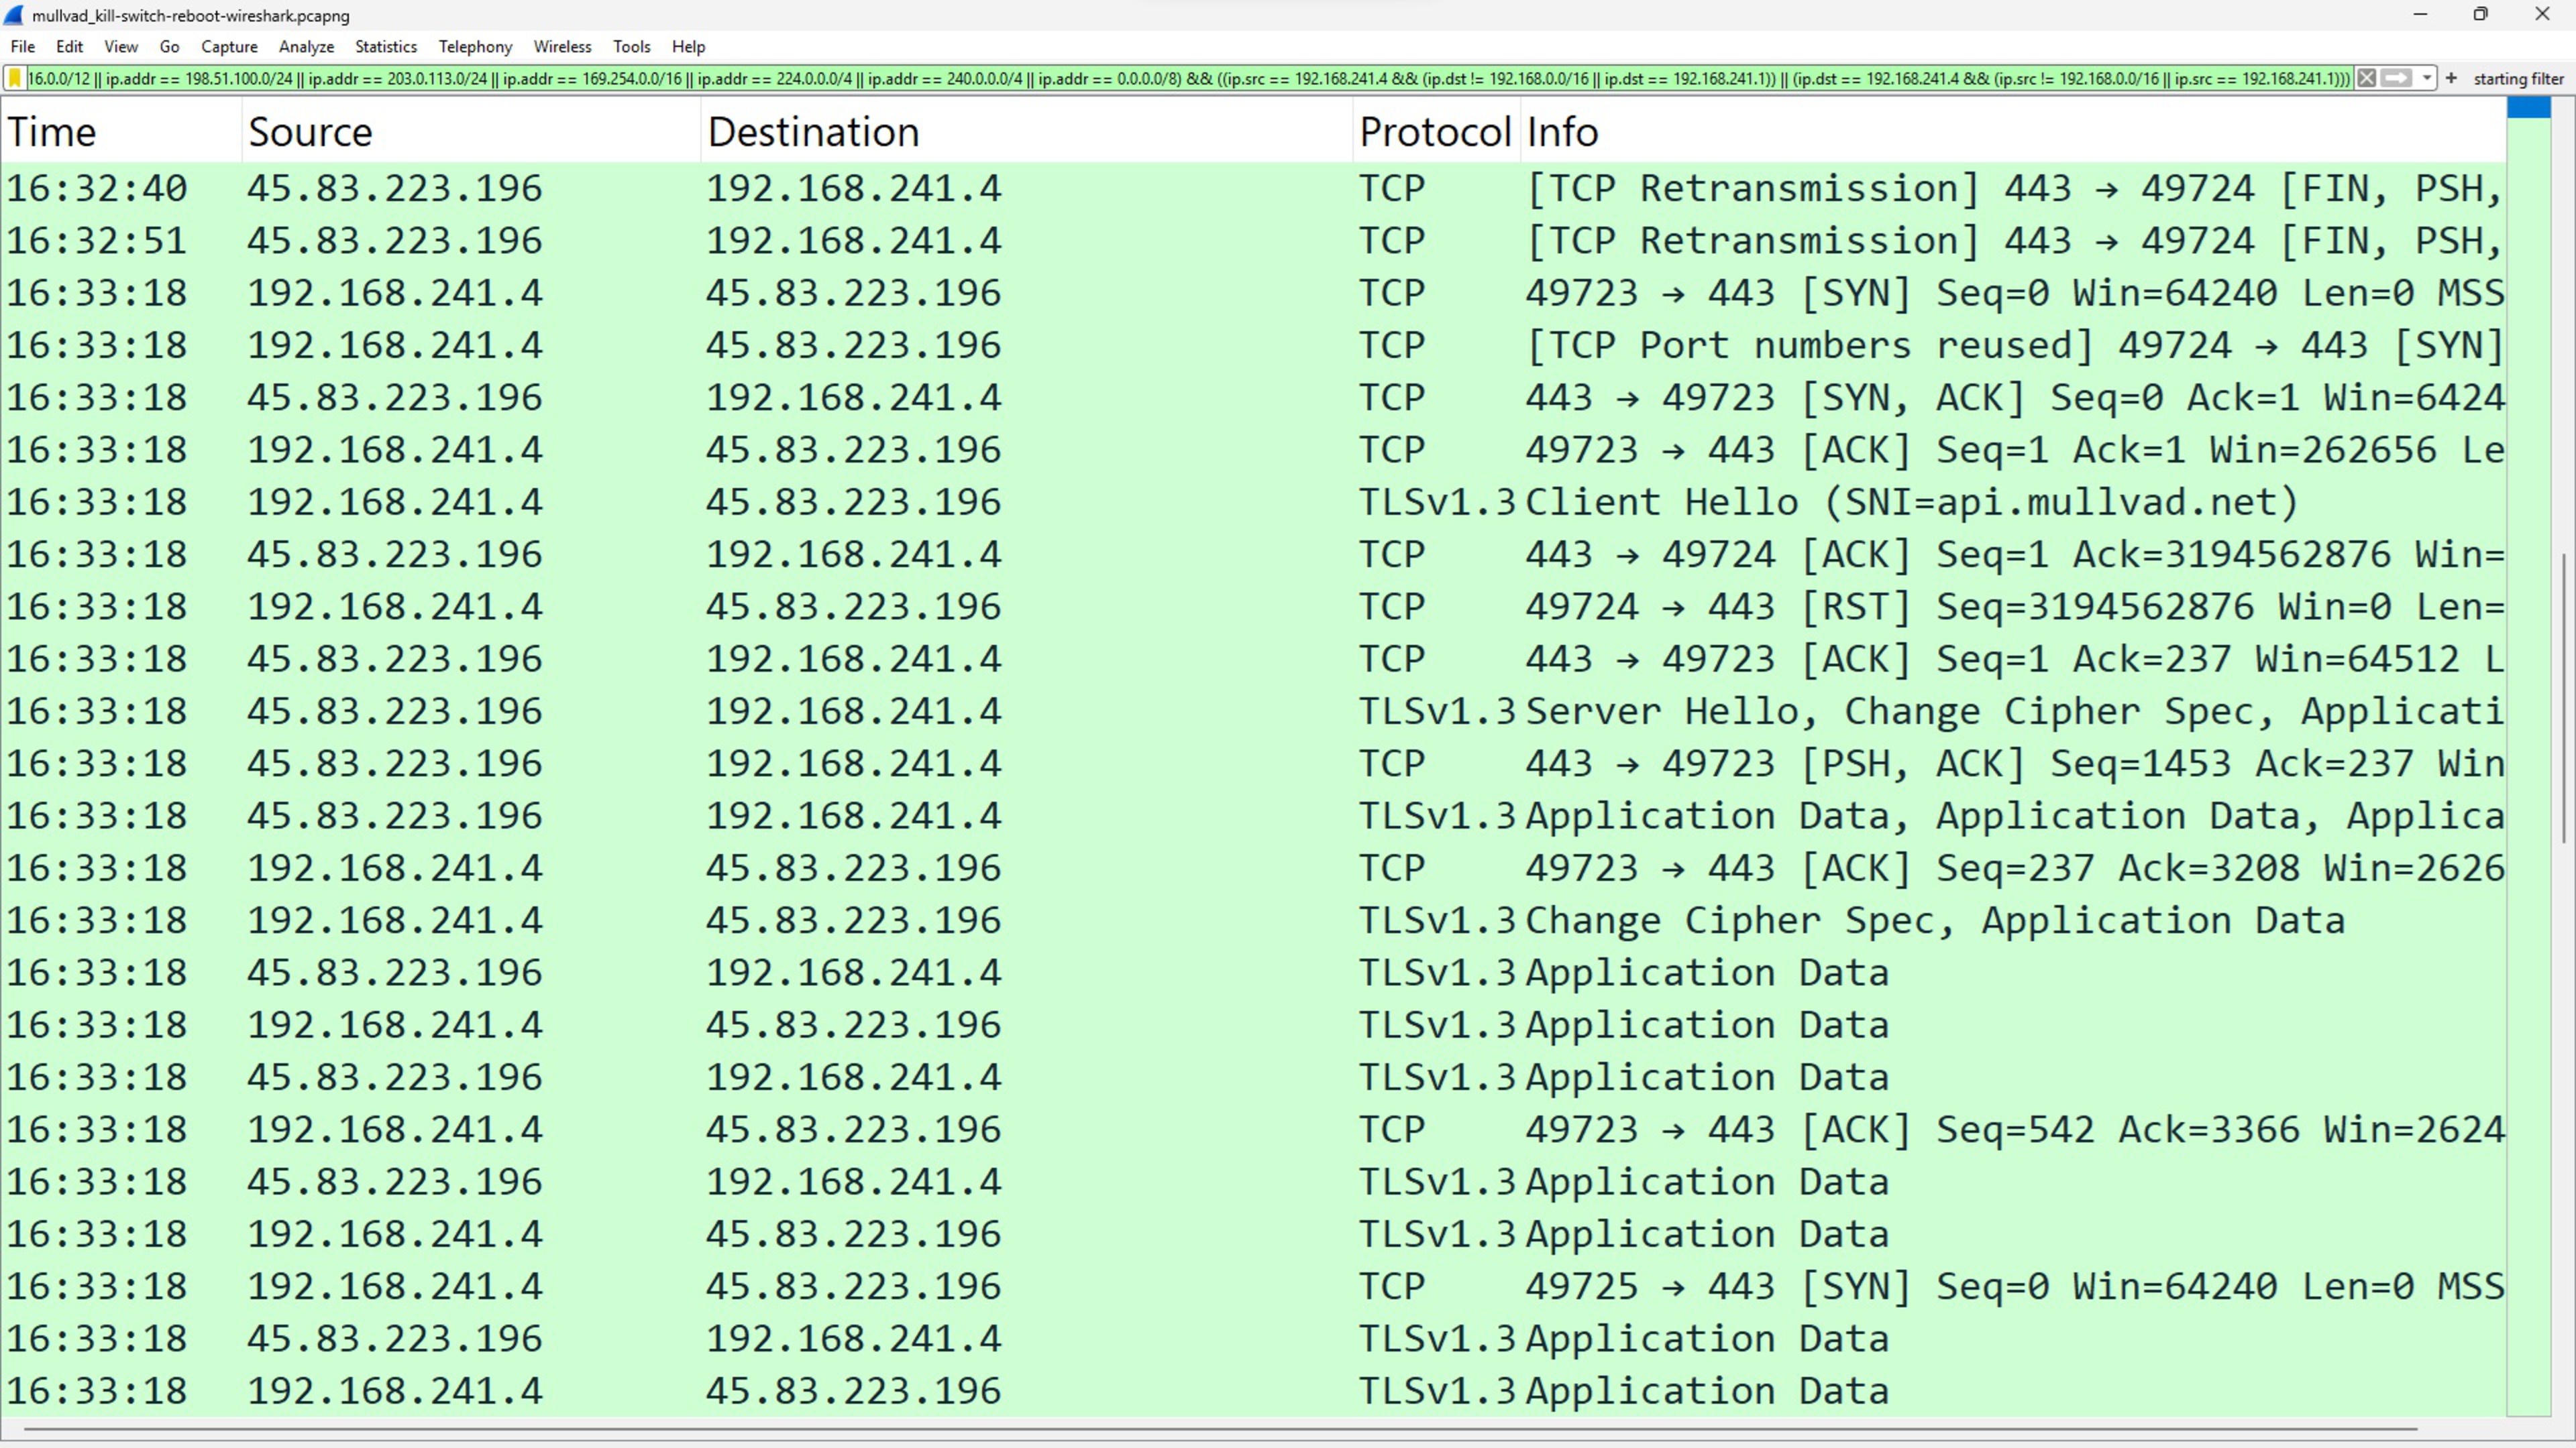Clear the display filter with X
This screenshot has width=2576, height=1448.
tap(2366, 78)
